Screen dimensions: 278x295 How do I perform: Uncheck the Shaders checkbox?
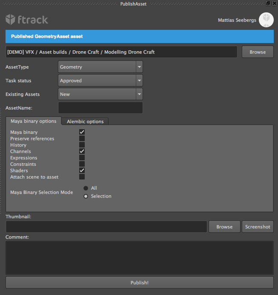tap(82, 171)
